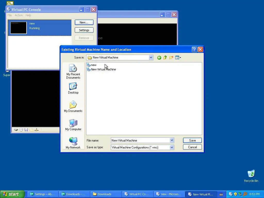Screen dimensions: 264x198
Task: Click the safely remove hardware tray icon
Action: click(240, 194)
